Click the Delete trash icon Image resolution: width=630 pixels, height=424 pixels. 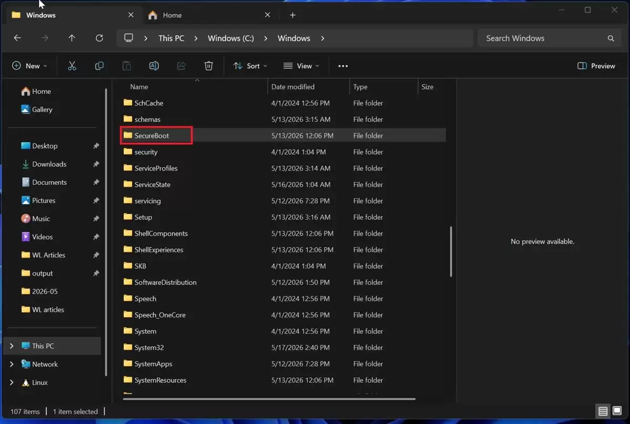(x=208, y=66)
